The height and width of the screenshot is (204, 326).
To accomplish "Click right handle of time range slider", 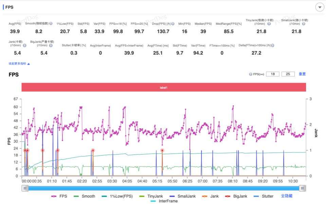I will click(302, 188).
